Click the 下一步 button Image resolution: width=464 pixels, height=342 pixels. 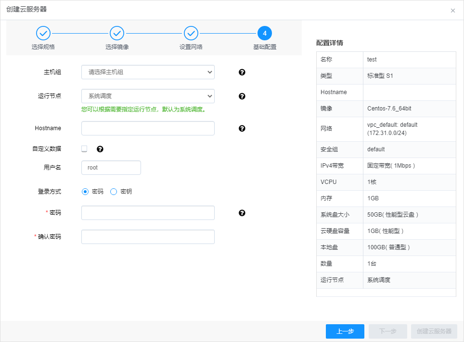click(x=388, y=331)
